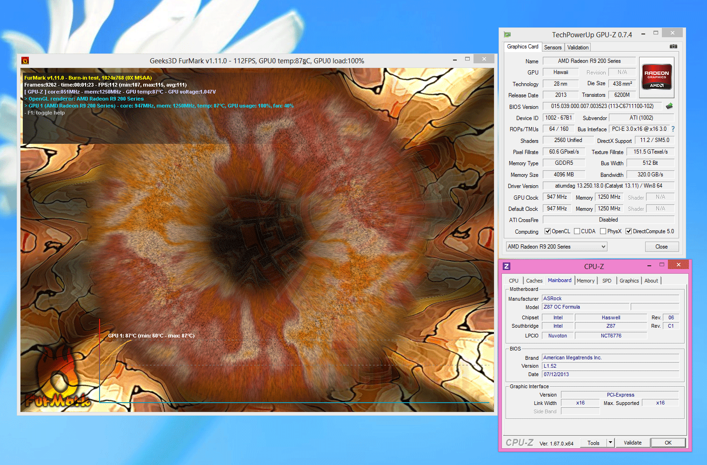Click the Chipset 'Haswell' value in CPU-Z
The image size is (707, 465).
point(611,317)
